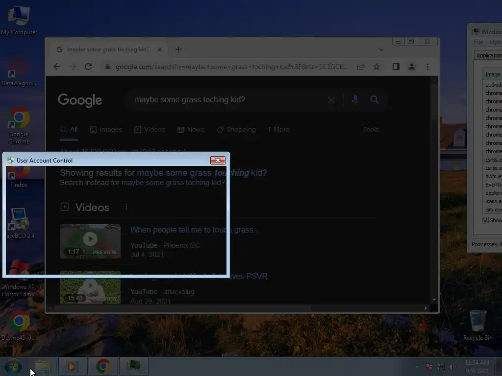Show hidden tray icons arrow
The width and height of the screenshot is (502, 376).
pos(417,367)
